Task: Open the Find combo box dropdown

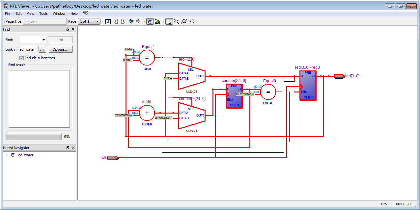Action: tap(43, 40)
